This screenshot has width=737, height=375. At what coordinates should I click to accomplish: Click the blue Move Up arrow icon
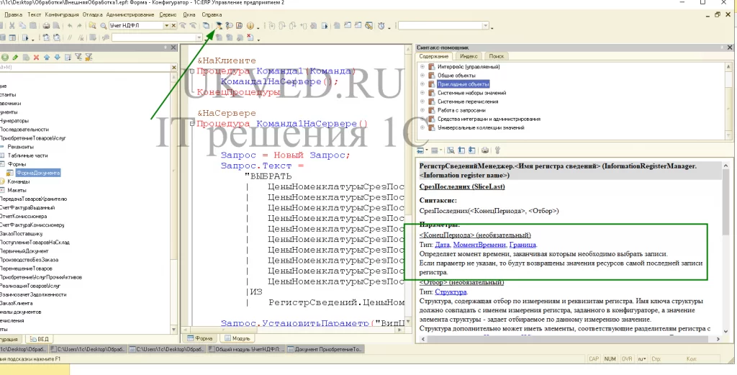47,57
